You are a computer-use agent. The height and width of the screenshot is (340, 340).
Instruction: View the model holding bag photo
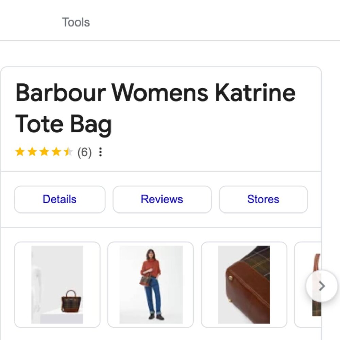pos(151,285)
